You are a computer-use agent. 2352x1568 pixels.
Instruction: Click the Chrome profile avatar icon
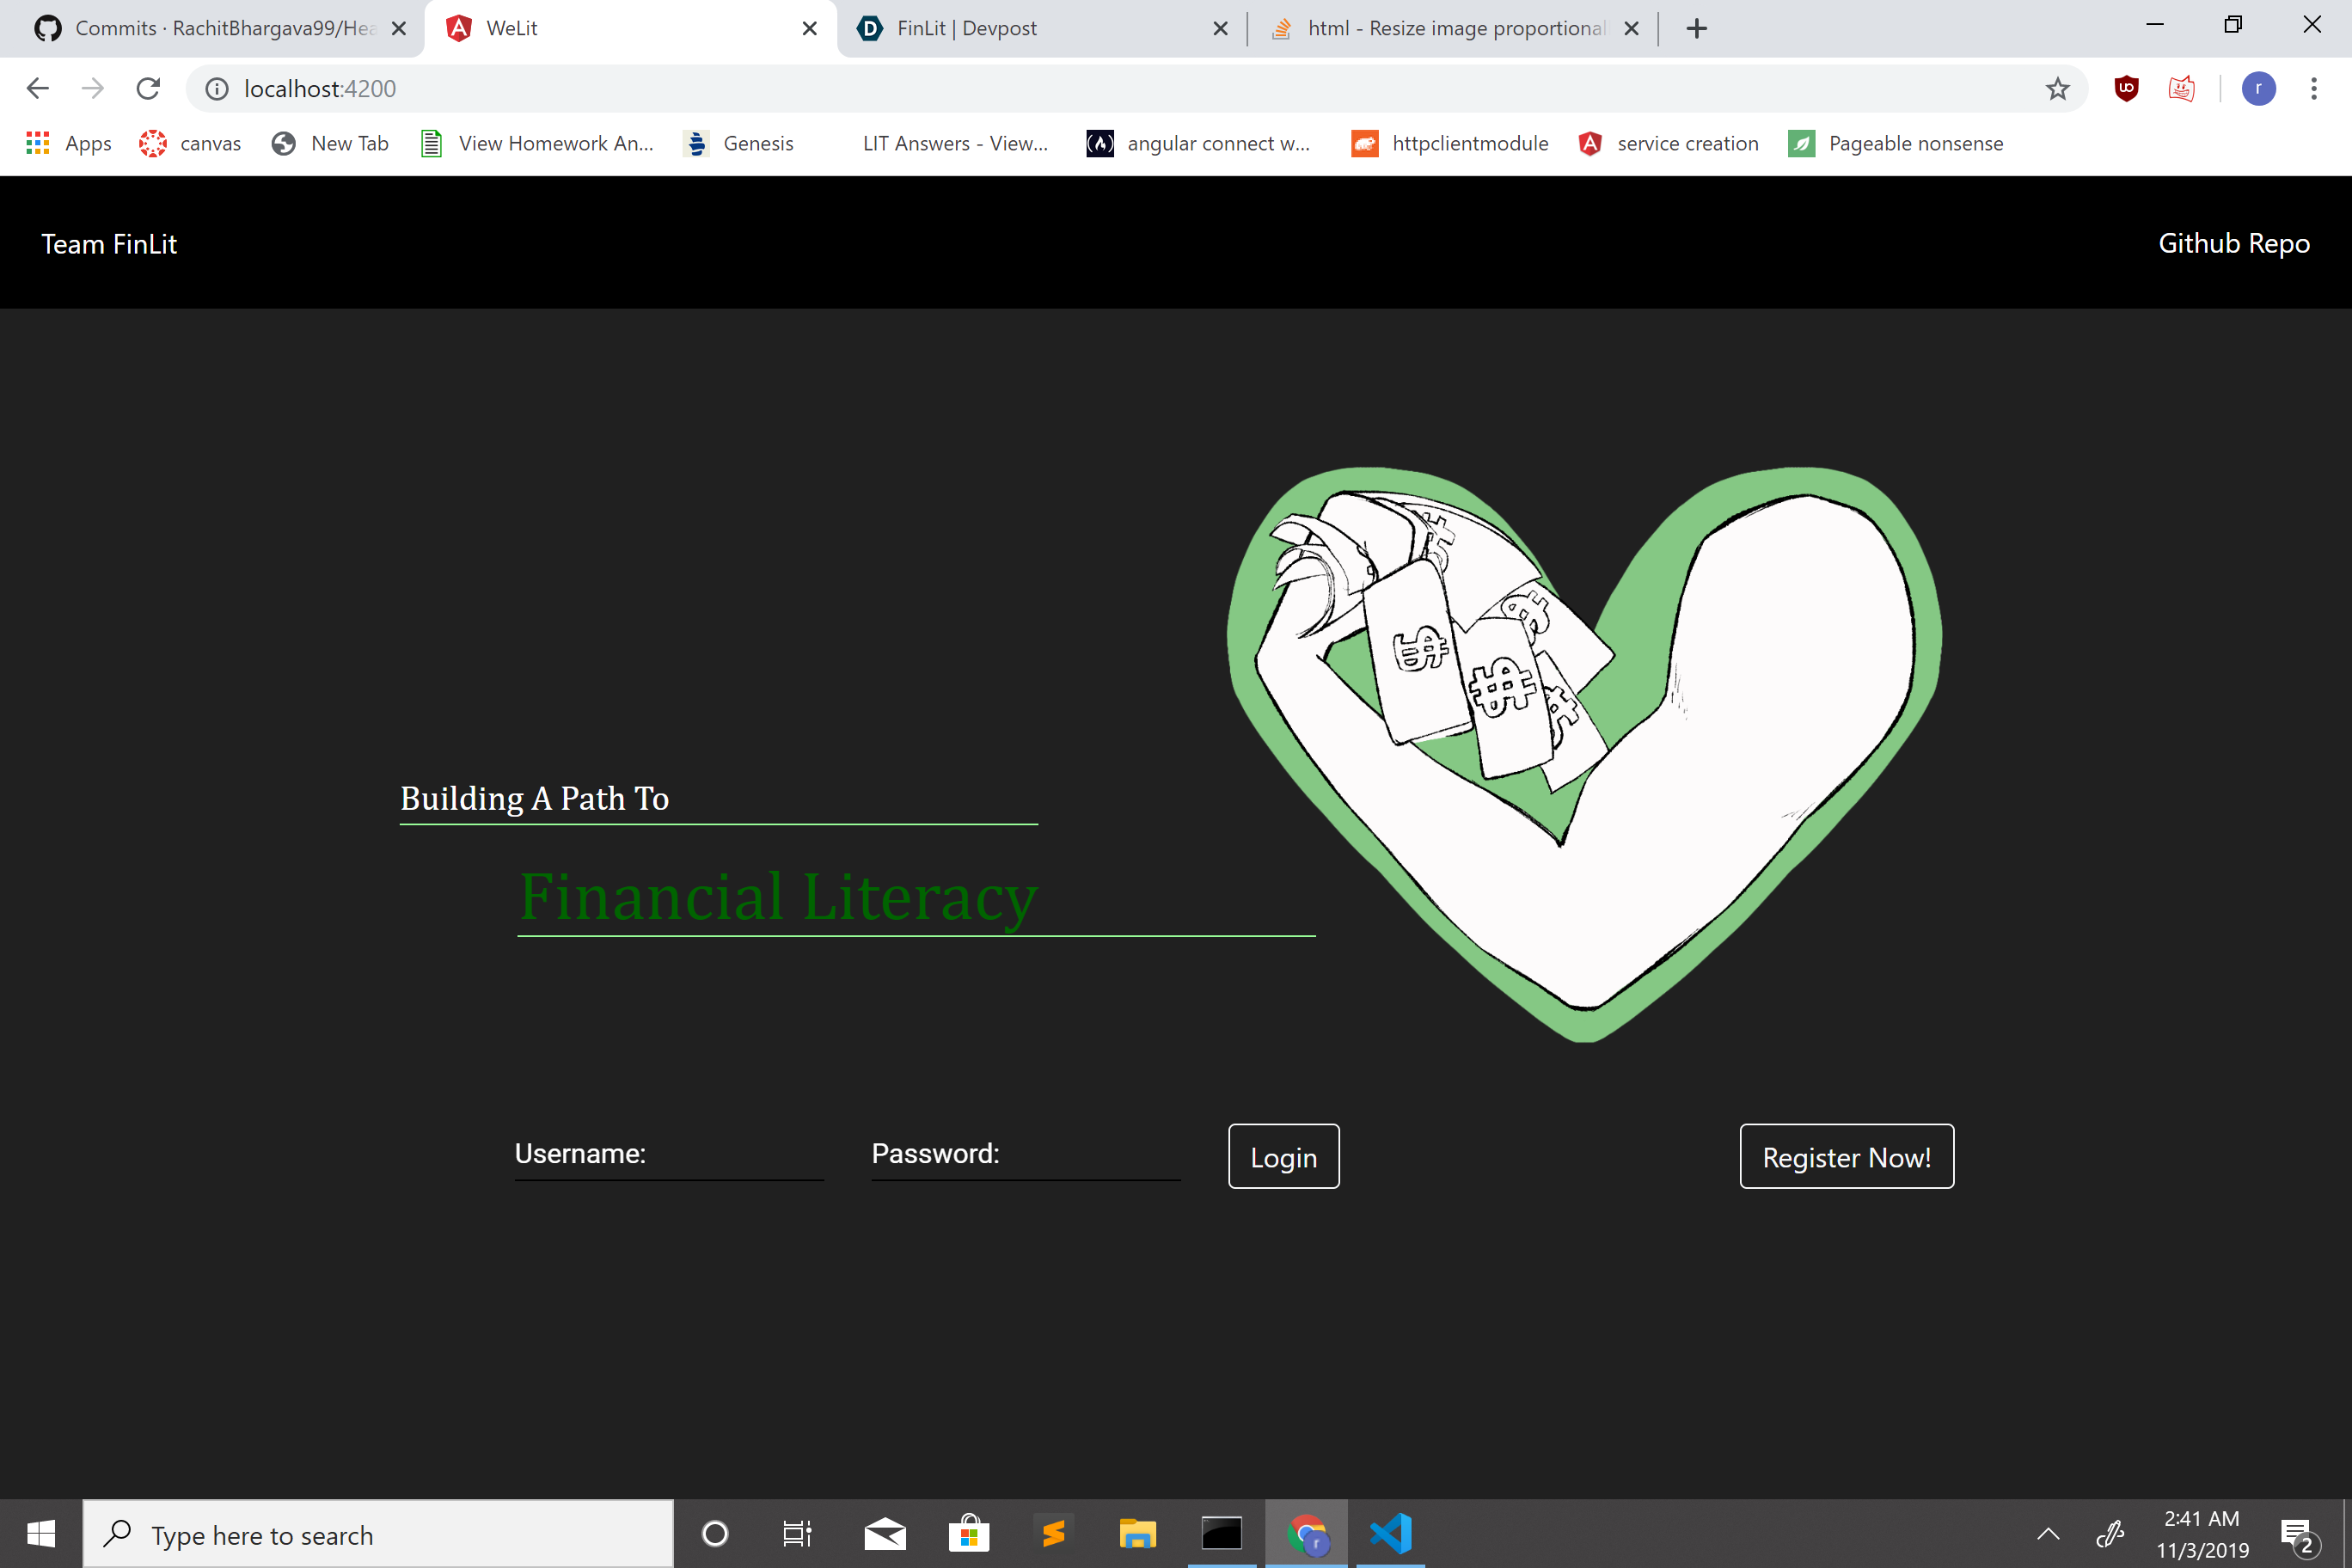click(x=2258, y=89)
